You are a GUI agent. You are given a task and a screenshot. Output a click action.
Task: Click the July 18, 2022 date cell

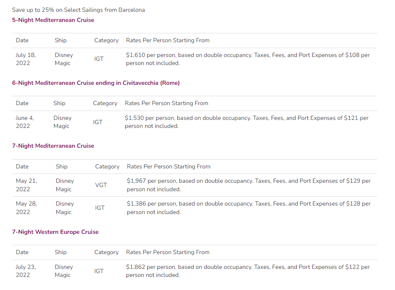(x=26, y=59)
